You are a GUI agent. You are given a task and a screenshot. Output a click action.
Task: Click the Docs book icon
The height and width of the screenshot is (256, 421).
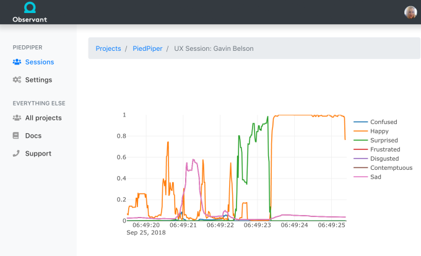tap(16, 136)
